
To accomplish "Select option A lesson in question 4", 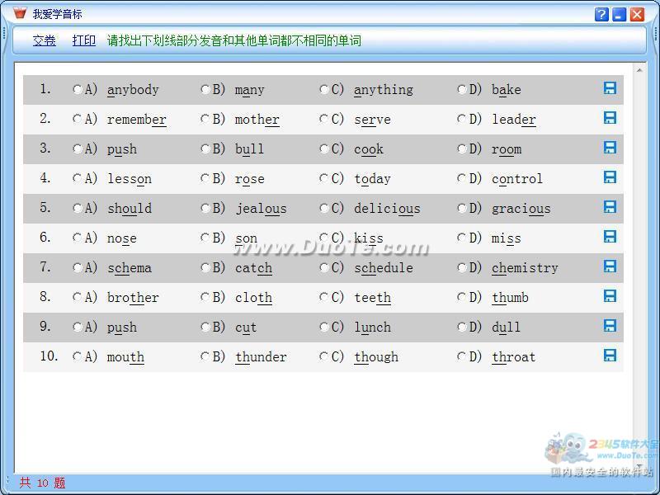I will (x=77, y=178).
